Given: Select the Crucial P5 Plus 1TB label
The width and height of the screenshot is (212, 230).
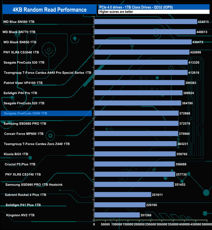Looking at the screenshot, I should coord(20,164).
